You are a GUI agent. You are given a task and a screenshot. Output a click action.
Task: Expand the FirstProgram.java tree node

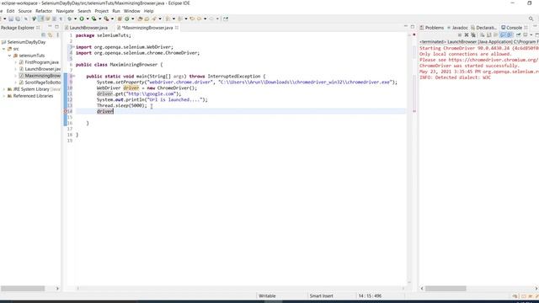click(16, 62)
